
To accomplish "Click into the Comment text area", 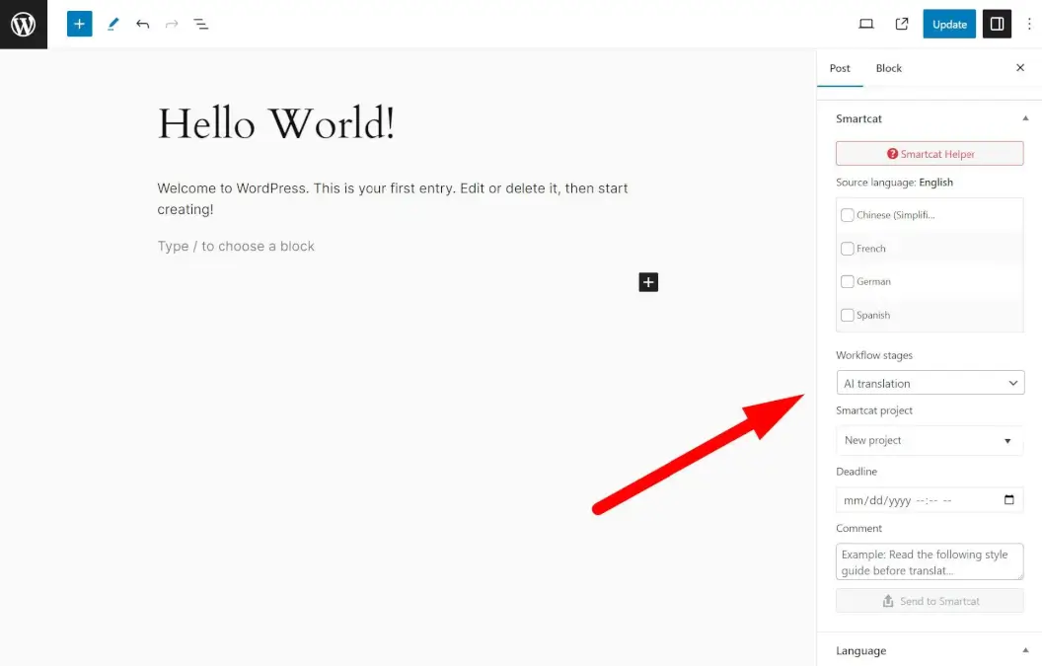I will click(x=930, y=562).
